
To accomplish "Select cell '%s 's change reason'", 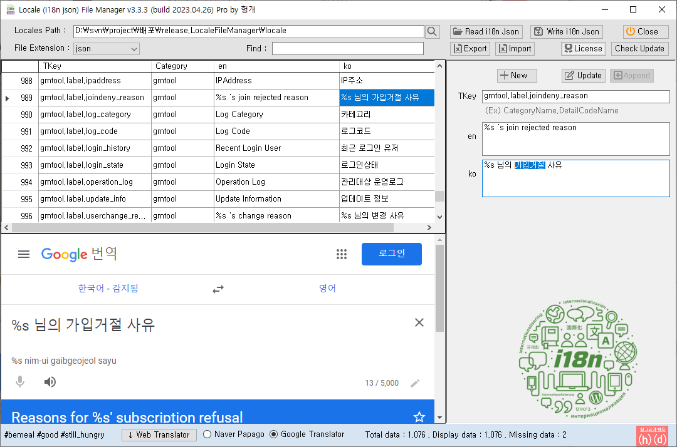I will (x=277, y=215).
